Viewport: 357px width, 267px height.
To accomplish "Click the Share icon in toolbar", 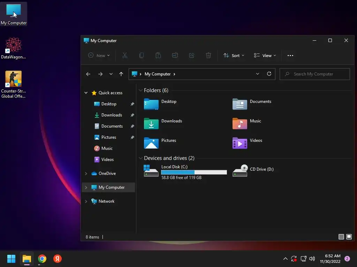I will coord(192,55).
